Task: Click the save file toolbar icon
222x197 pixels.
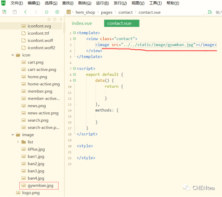Action: pyautogui.click(x=15, y=12)
